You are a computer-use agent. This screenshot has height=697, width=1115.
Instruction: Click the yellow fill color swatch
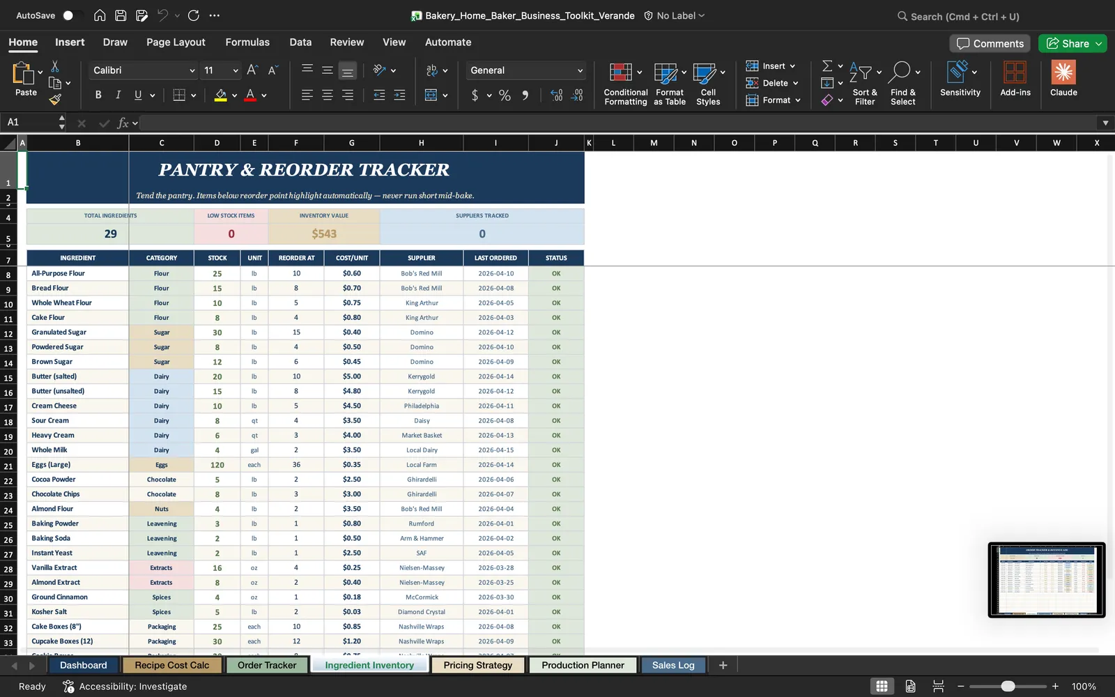click(x=220, y=95)
